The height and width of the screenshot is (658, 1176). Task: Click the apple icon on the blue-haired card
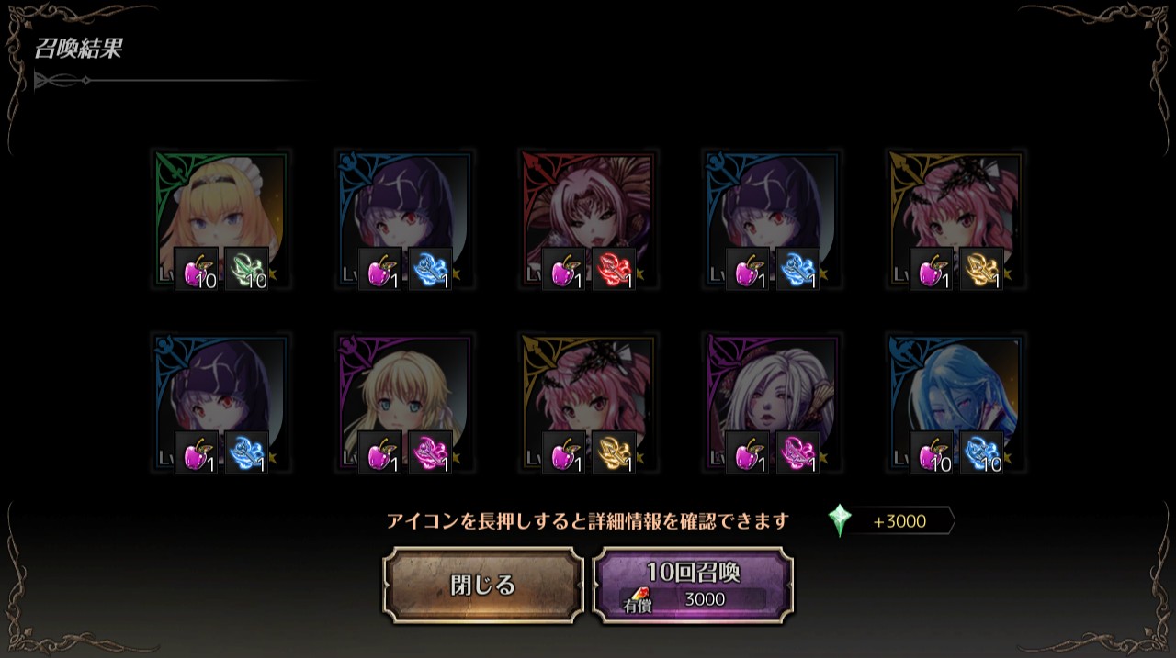click(x=932, y=453)
